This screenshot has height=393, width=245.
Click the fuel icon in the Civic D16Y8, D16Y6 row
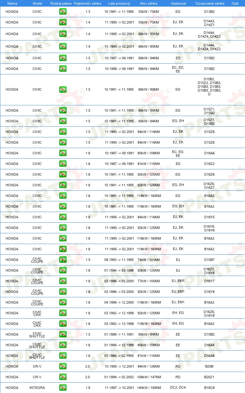click(x=63, y=228)
